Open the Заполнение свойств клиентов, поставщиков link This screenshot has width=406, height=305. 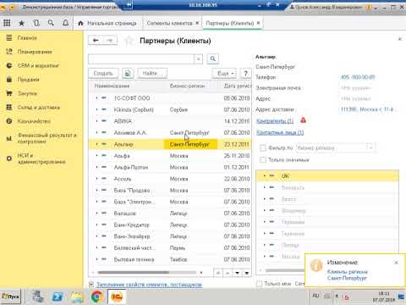pos(149,285)
